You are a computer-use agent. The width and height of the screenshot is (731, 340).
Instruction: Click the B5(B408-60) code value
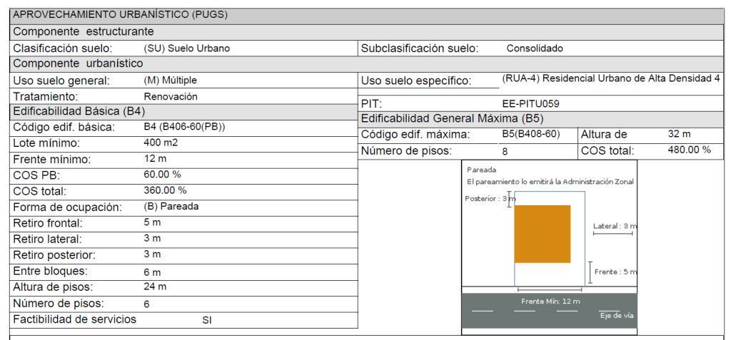(x=530, y=135)
